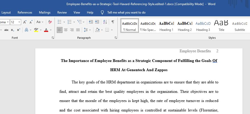The image size is (250, 114).
Task: Toggle superscript formatting
Action: (19, 30)
